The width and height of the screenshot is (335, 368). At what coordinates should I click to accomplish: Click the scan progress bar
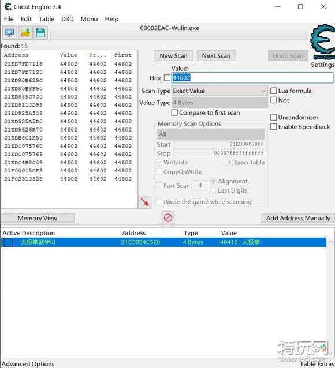[x=179, y=36]
